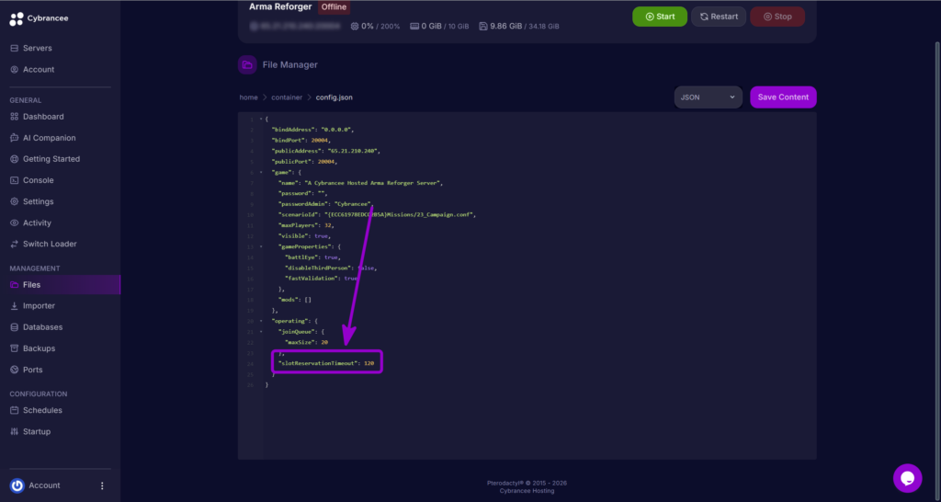Click the "battlEye": true line
This screenshot has width=941, height=502.
click(312, 257)
